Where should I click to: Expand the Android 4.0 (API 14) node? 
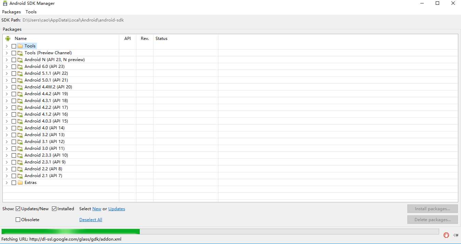point(6,128)
